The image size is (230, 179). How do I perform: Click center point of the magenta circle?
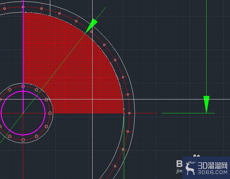(x=23, y=113)
